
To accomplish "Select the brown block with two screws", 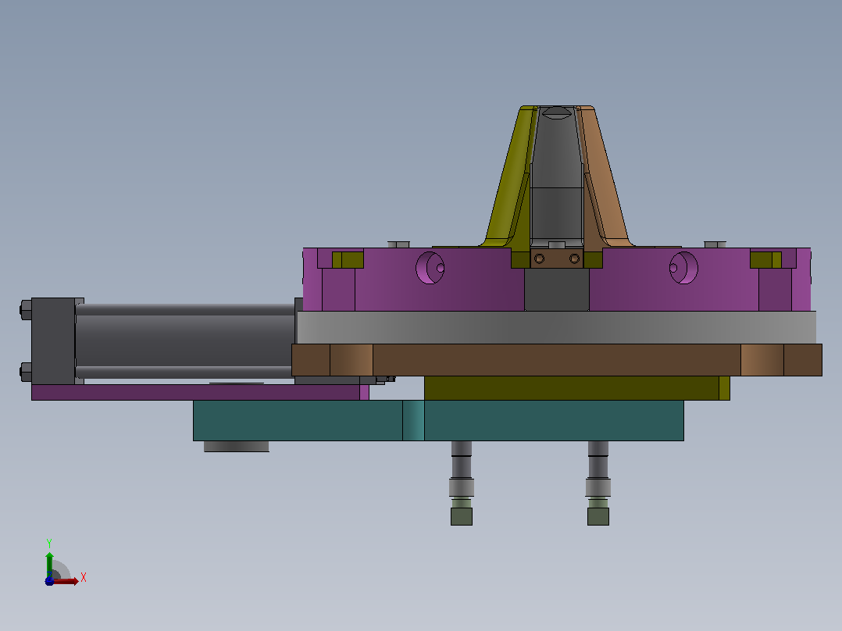I will click(x=556, y=258).
